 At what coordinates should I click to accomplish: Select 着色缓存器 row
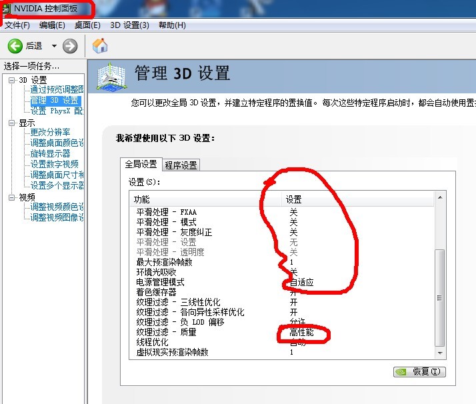tap(282, 292)
